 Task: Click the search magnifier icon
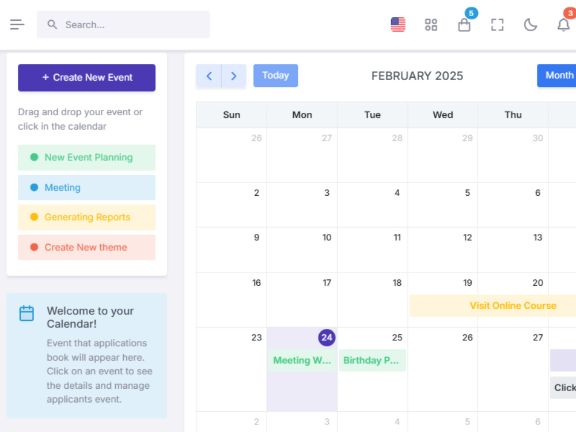pyautogui.click(x=52, y=25)
